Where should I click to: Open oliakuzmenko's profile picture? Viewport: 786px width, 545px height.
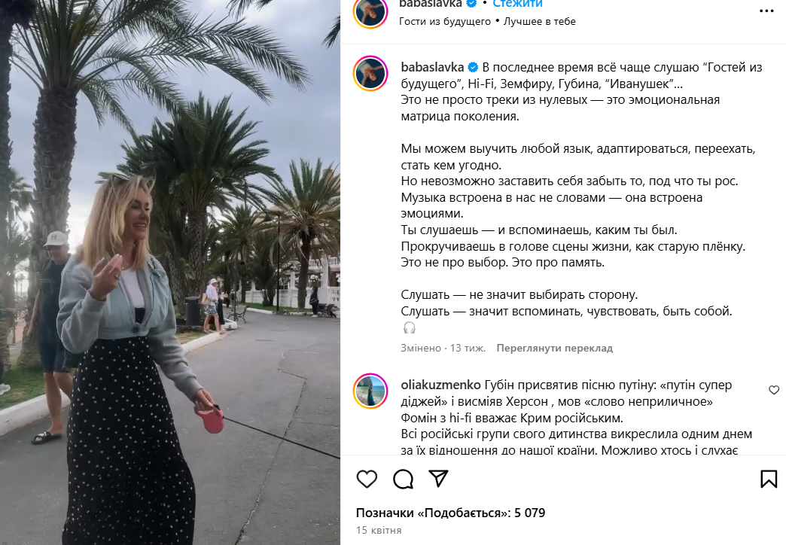370,391
